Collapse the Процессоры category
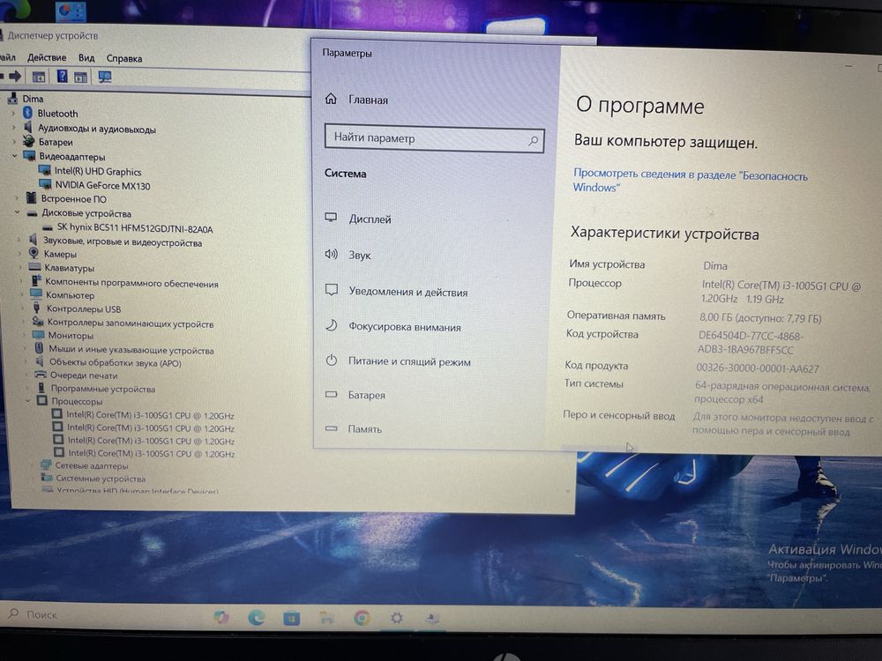882x661 pixels. [x=27, y=401]
